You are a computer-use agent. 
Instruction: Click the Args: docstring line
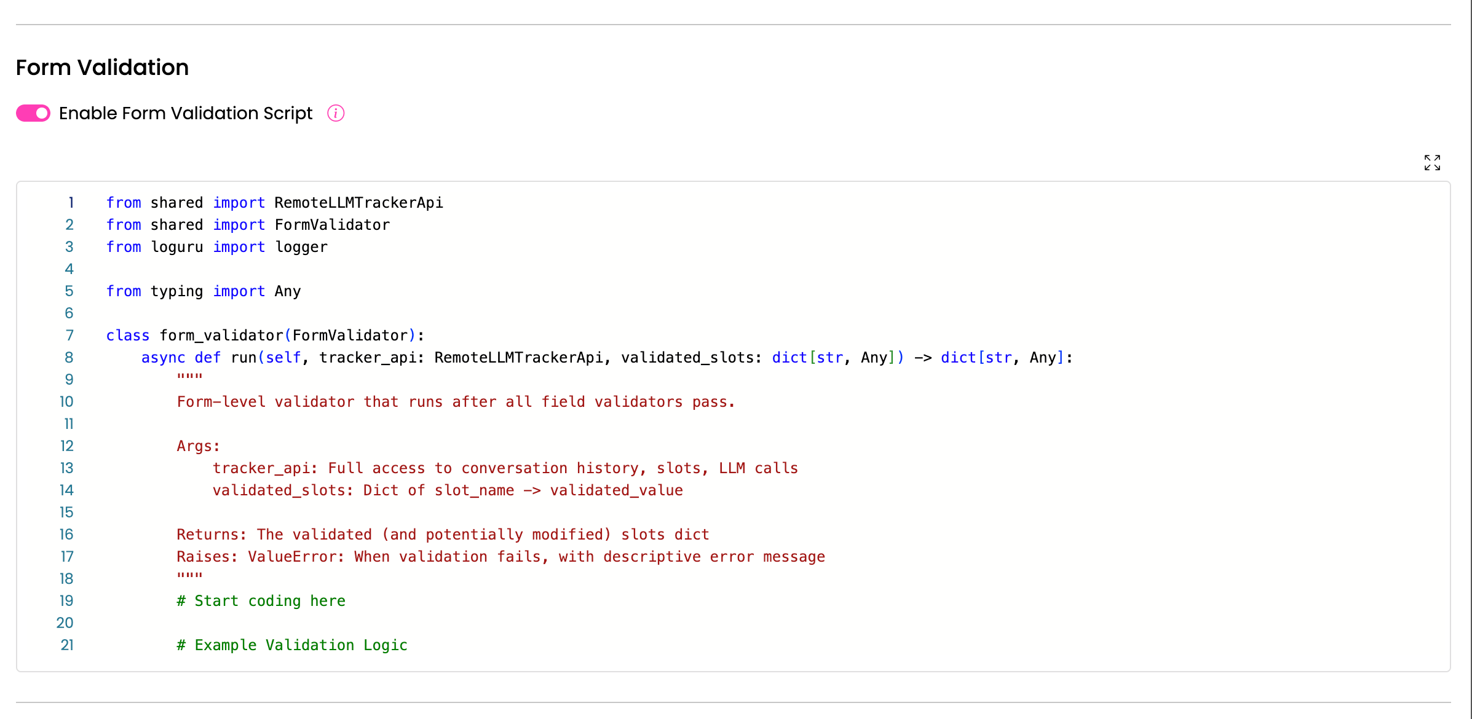click(x=198, y=446)
